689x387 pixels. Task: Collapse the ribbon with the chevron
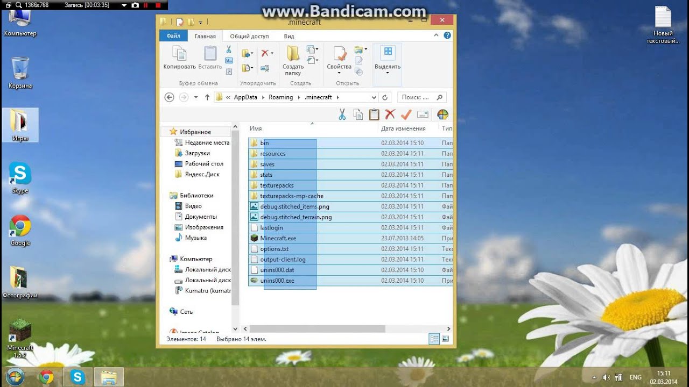tap(437, 35)
